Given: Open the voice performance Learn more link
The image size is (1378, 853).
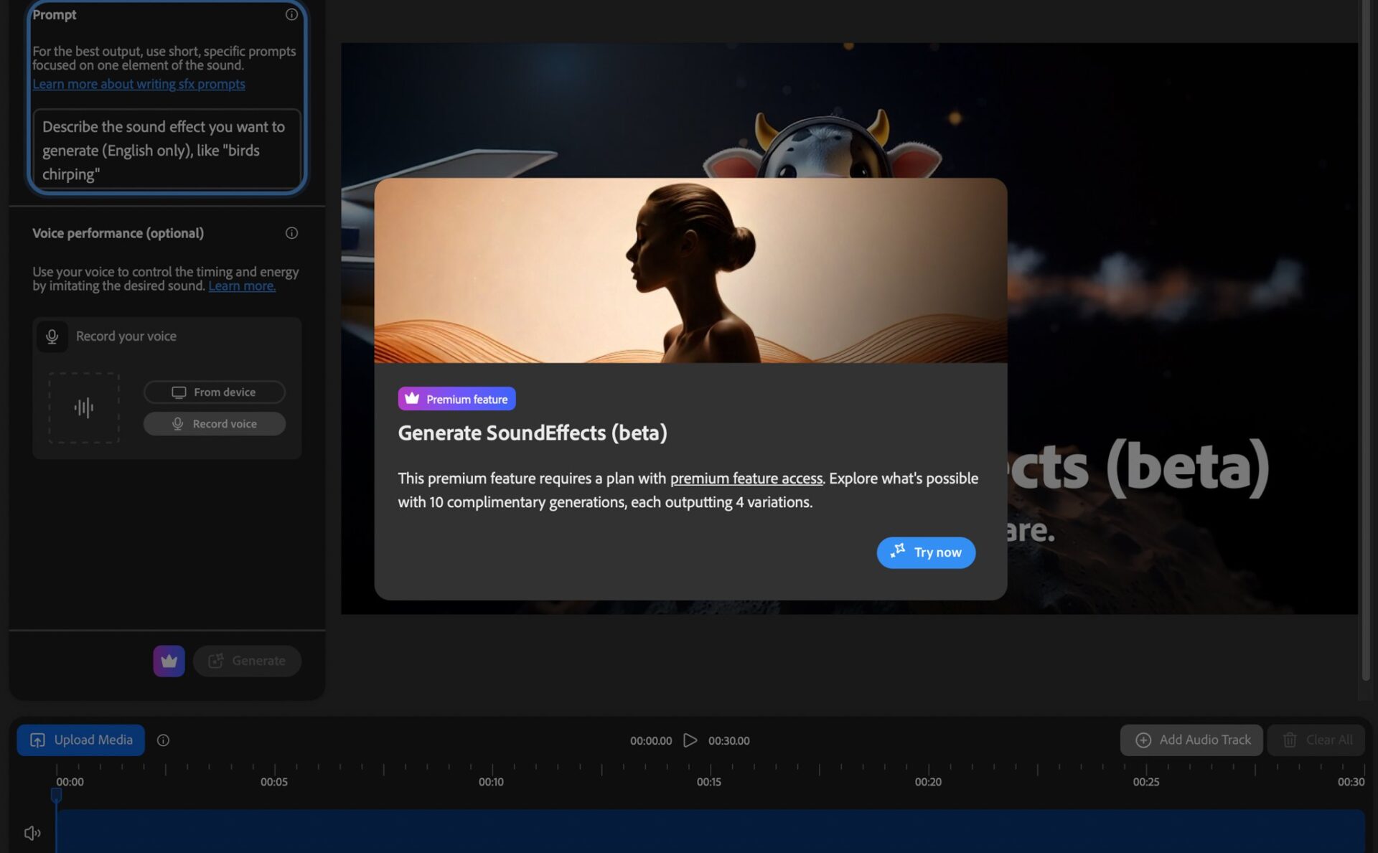Looking at the screenshot, I should (242, 286).
